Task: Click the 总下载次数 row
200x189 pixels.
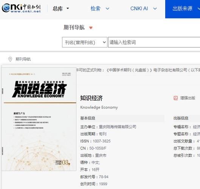Action: point(187,148)
